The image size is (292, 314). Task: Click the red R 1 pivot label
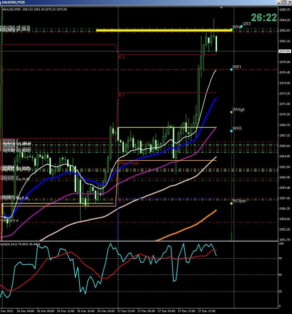click(x=121, y=95)
